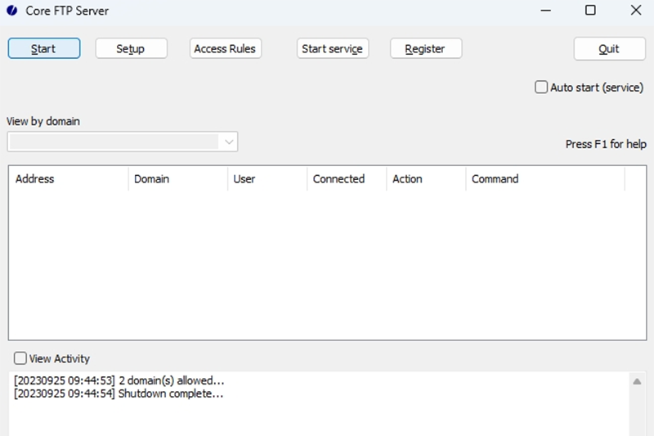This screenshot has width=654, height=436.
Task: Click the Start button
Action: click(x=44, y=48)
